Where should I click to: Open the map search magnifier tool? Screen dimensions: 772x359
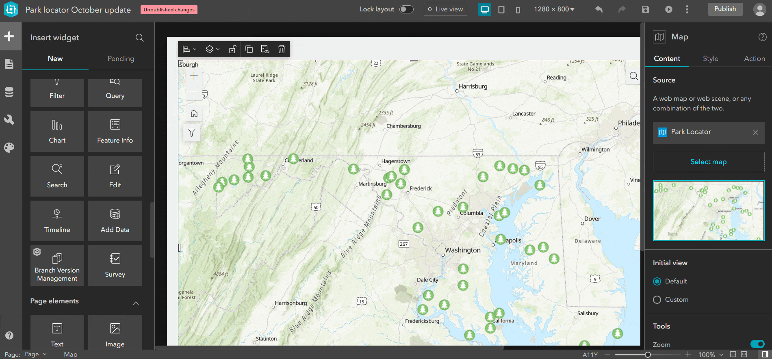[633, 76]
